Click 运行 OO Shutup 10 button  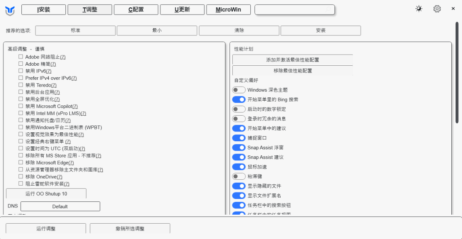[x=46, y=193]
